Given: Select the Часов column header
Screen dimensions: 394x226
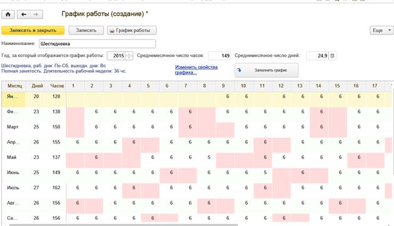Looking at the screenshot, I should pyautogui.click(x=57, y=86).
